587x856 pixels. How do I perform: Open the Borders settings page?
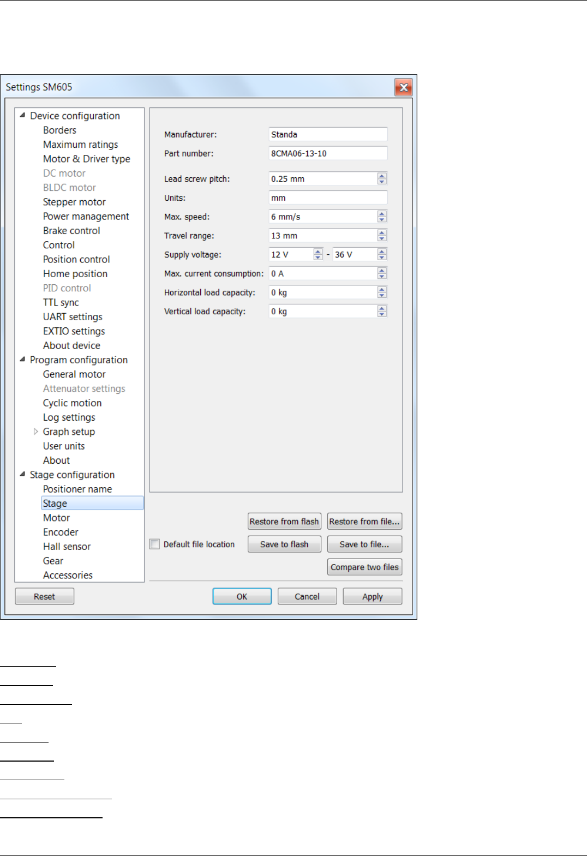coord(59,130)
